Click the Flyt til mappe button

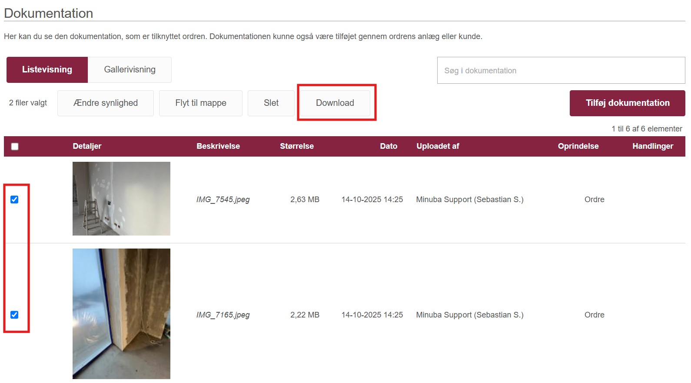tap(200, 103)
